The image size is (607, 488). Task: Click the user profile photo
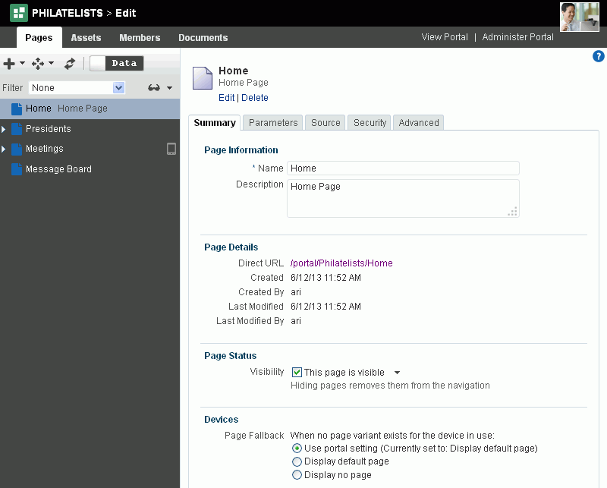[580, 17]
